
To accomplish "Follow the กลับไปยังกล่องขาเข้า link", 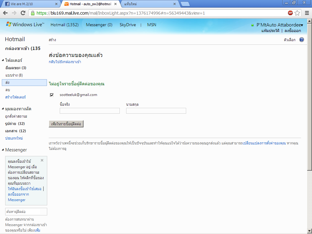I will 65,62.
